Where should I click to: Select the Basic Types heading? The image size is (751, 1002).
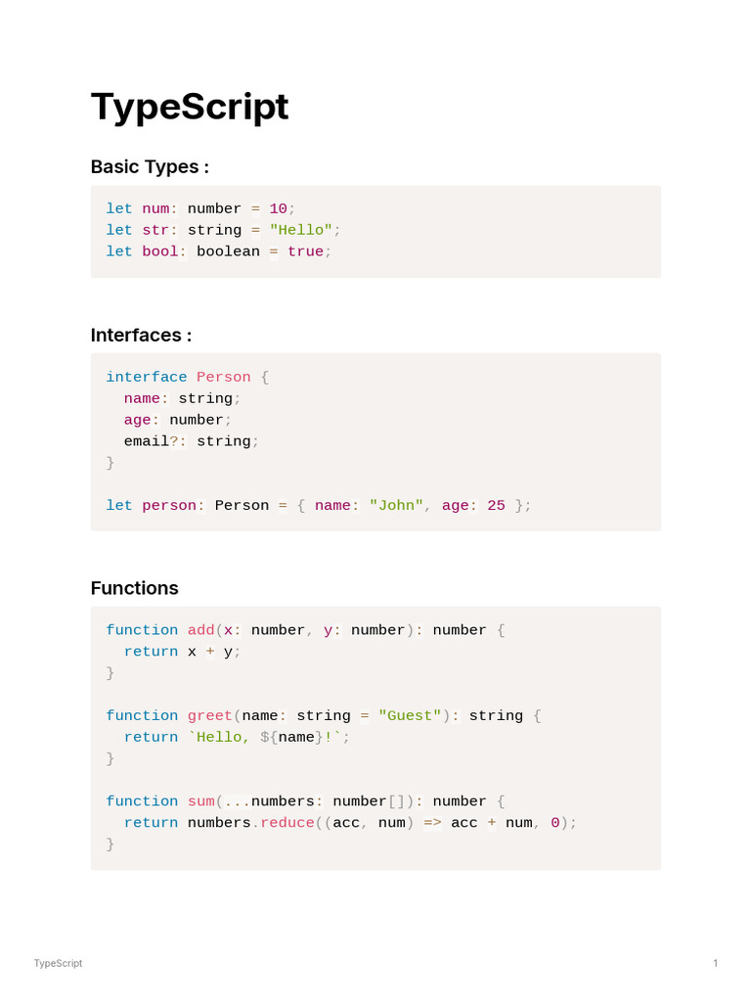(150, 166)
